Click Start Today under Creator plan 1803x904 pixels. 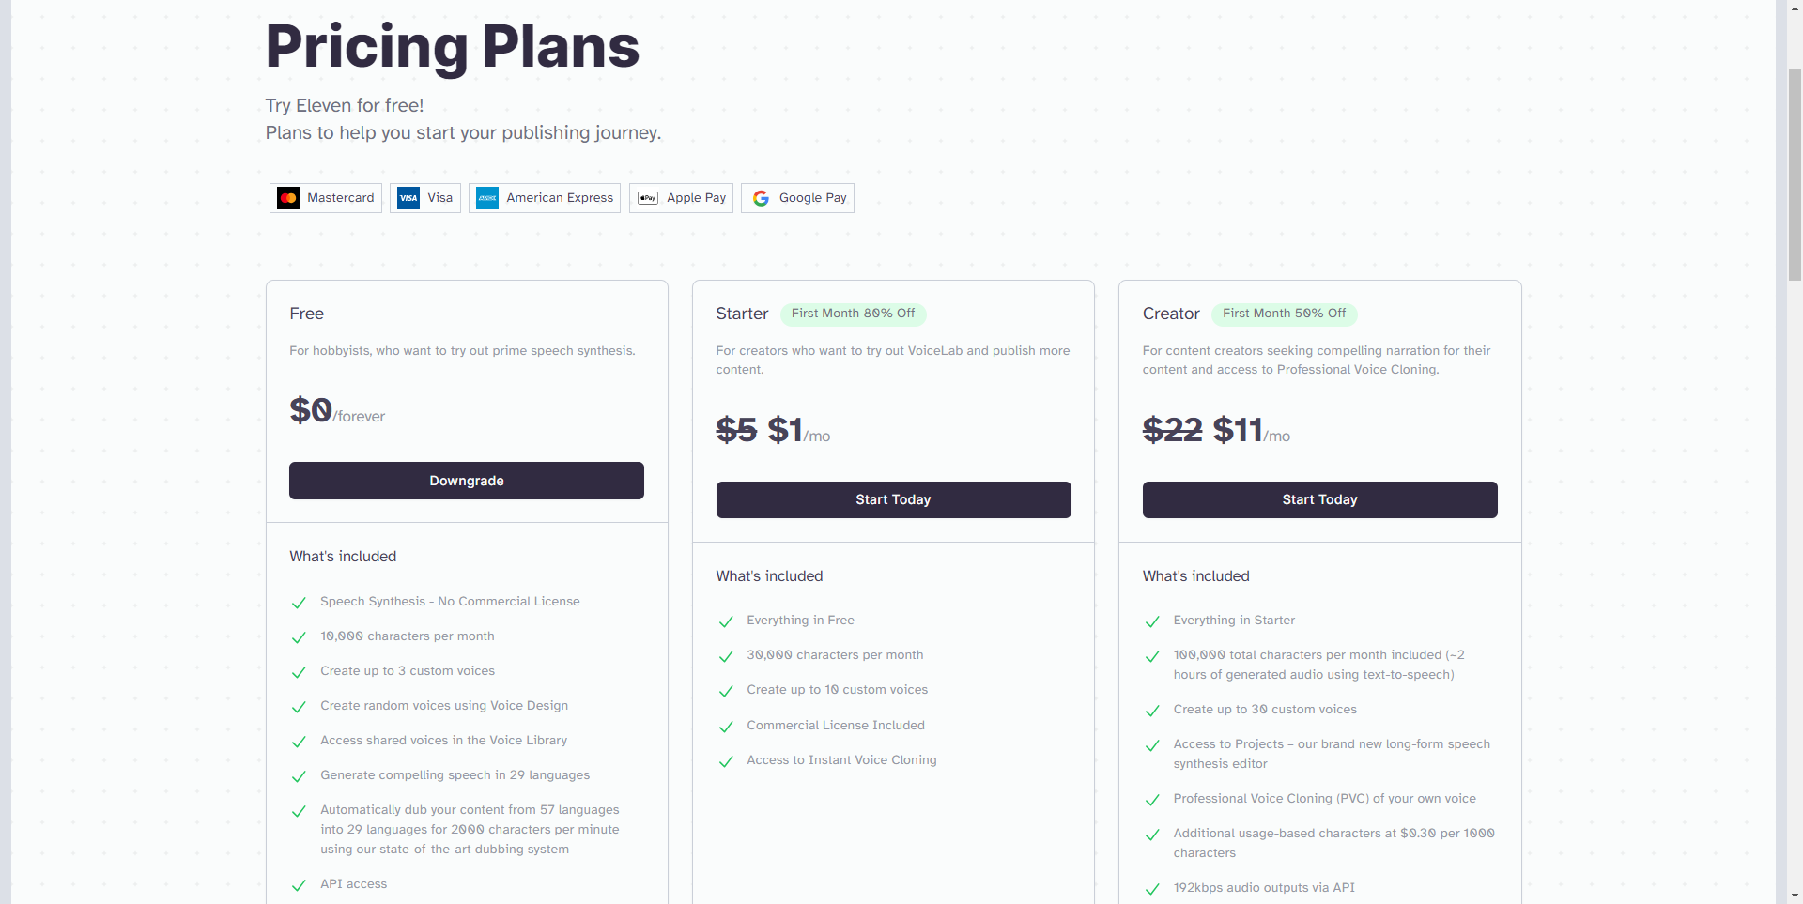pos(1319,499)
